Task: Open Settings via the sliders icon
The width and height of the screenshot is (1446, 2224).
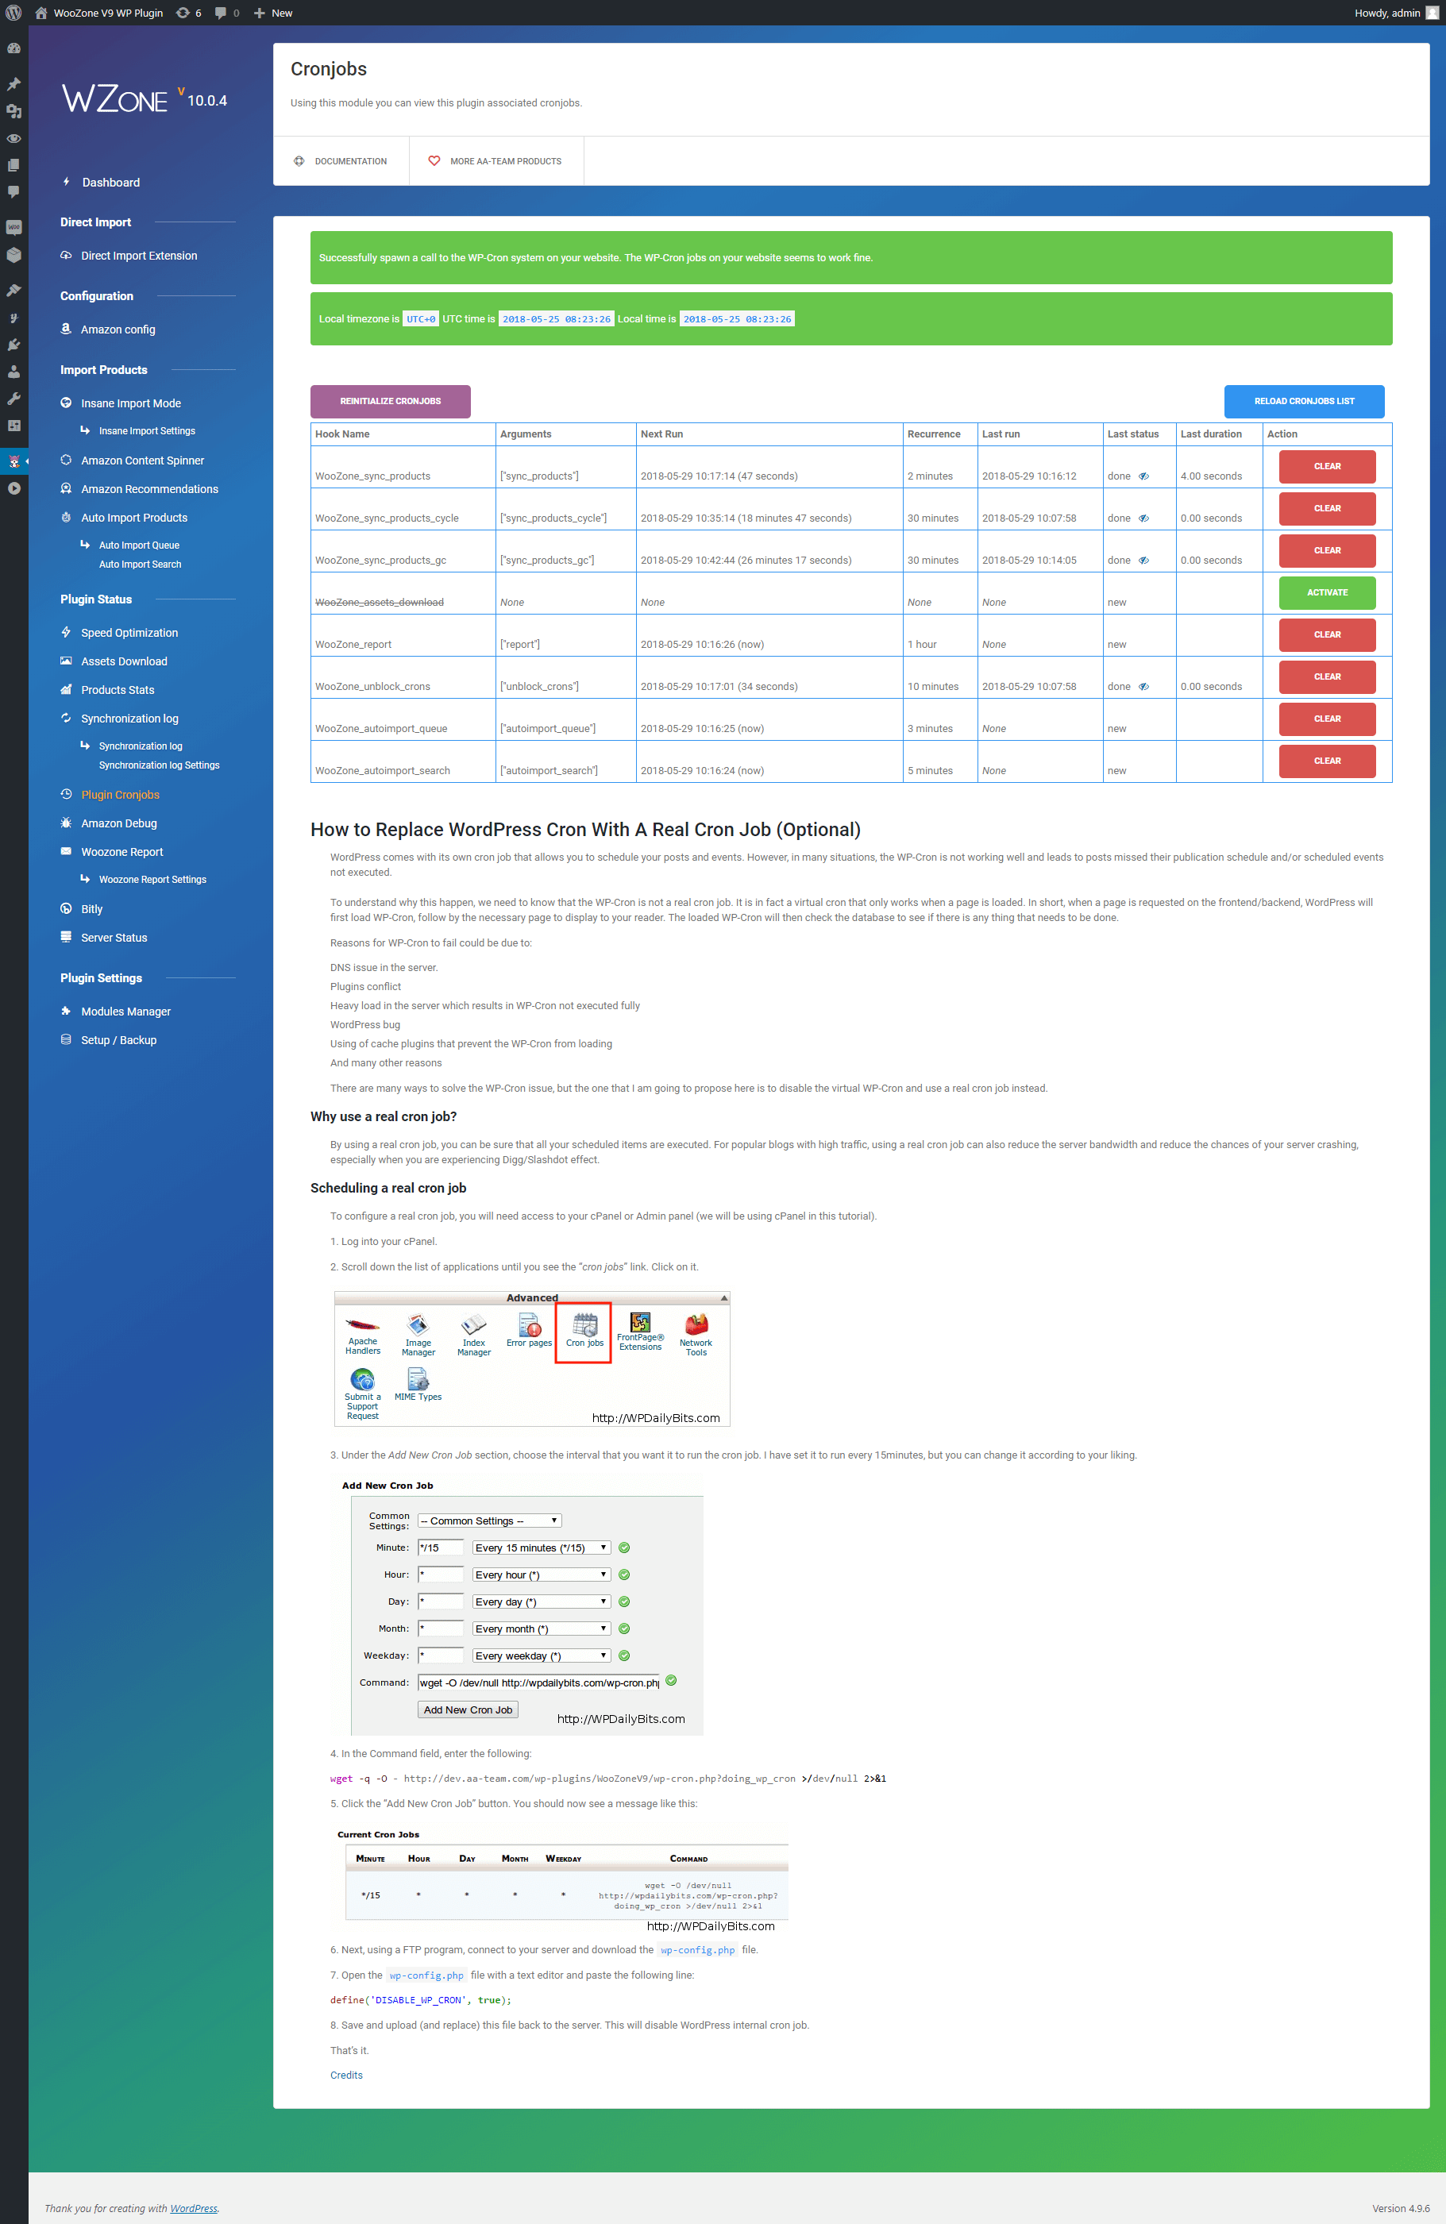Action: [x=14, y=425]
